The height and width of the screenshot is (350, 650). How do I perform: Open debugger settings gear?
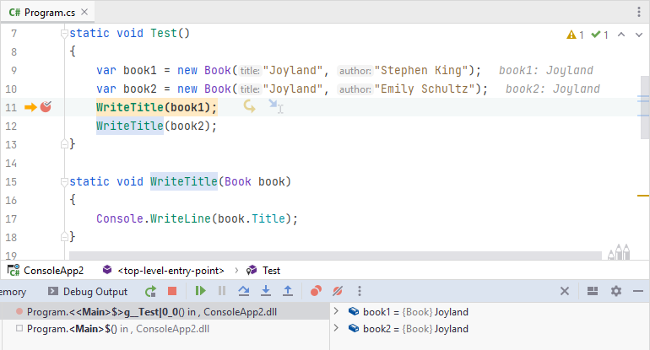click(616, 291)
